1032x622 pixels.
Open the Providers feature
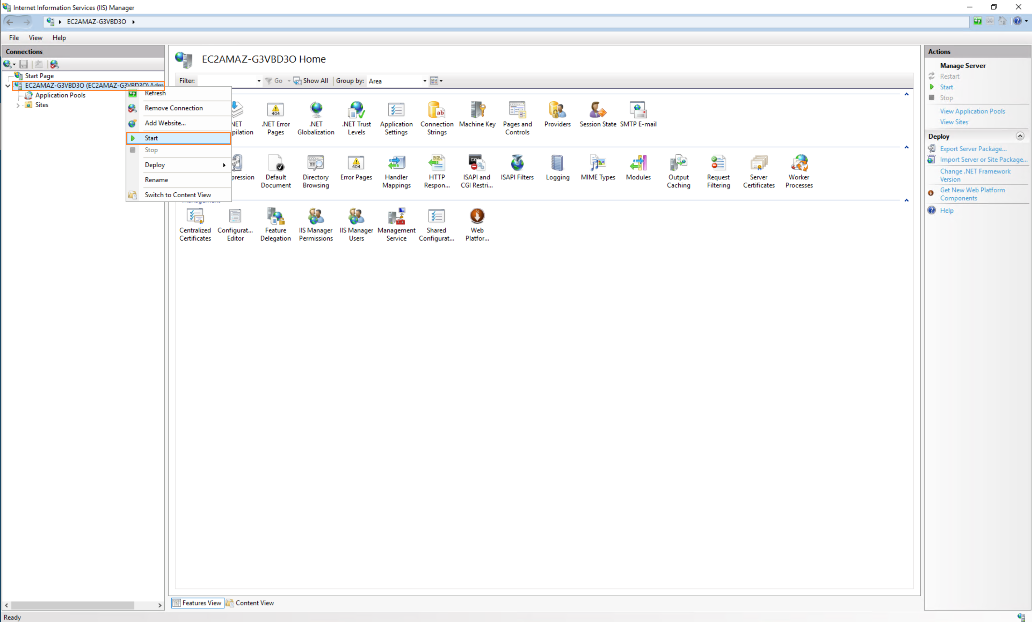(557, 114)
